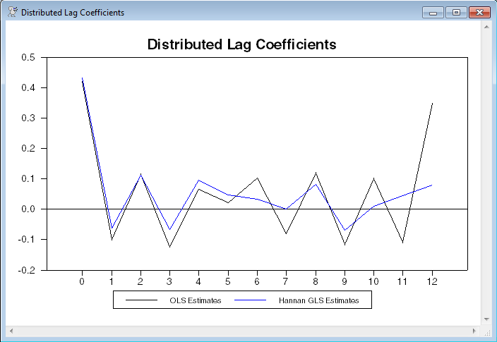Viewport: 497px width, 342px height.
Task: Click the x-axis label 12
Action: click(432, 281)
